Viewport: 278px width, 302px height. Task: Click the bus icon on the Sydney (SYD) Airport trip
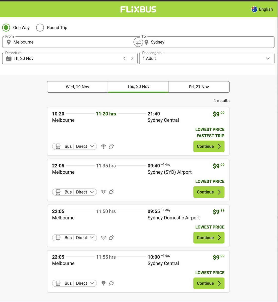coord(58,192)
